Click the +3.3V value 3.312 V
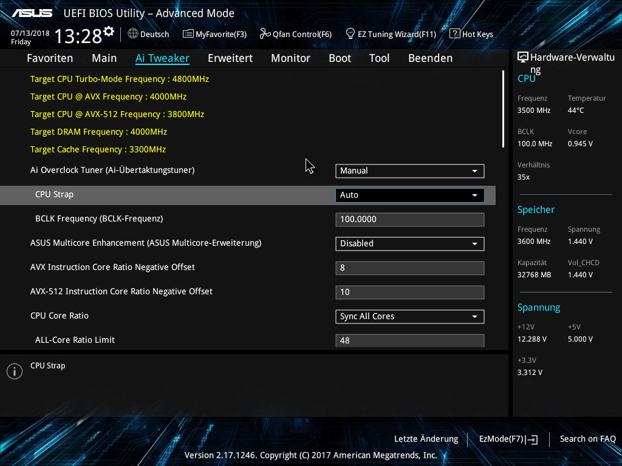This screenshot has height=466, width=622. 530,373
